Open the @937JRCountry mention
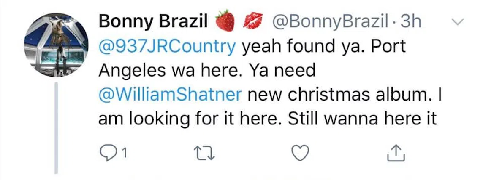483x180 pixels. click(x=167, y=47)
